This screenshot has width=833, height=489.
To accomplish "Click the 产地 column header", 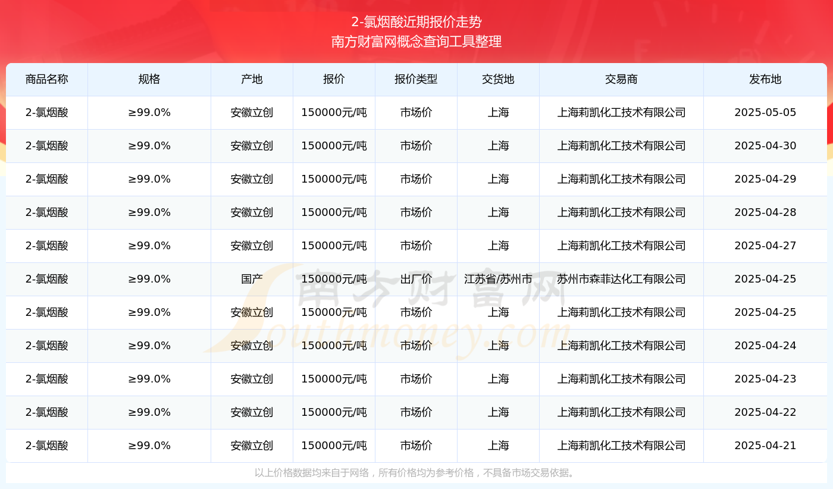I will click(252, 79).
